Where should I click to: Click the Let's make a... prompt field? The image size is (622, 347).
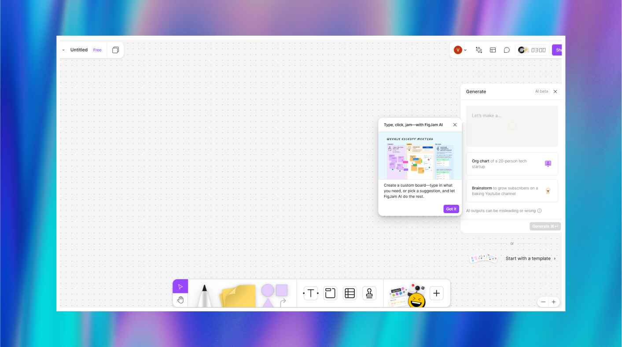[512, 126]
